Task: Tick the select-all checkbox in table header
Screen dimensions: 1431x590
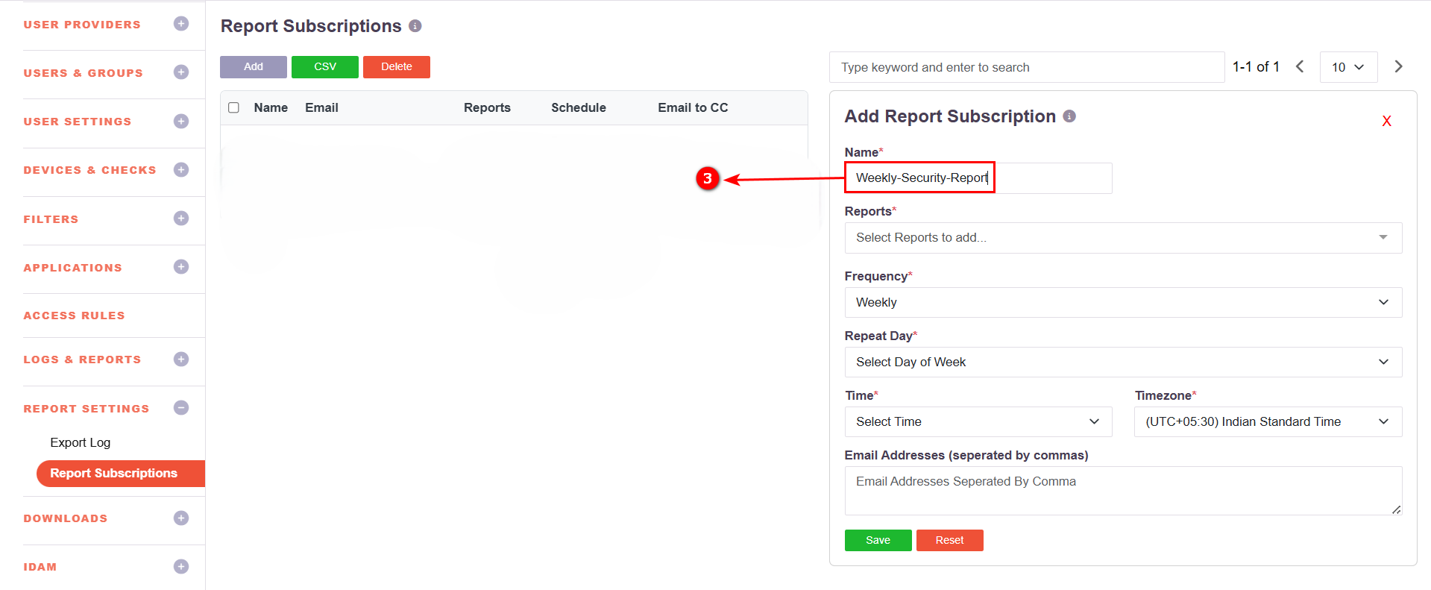Action: coord(233,107)
